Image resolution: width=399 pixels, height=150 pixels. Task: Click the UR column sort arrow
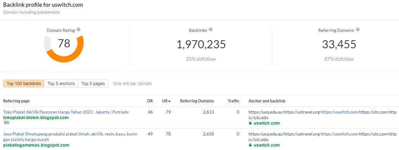169,101
